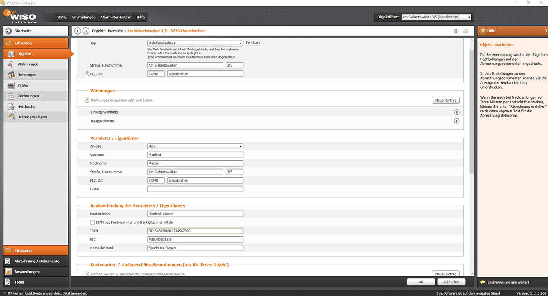Click the E-Mail input field
548x296 pixels.
195,189
